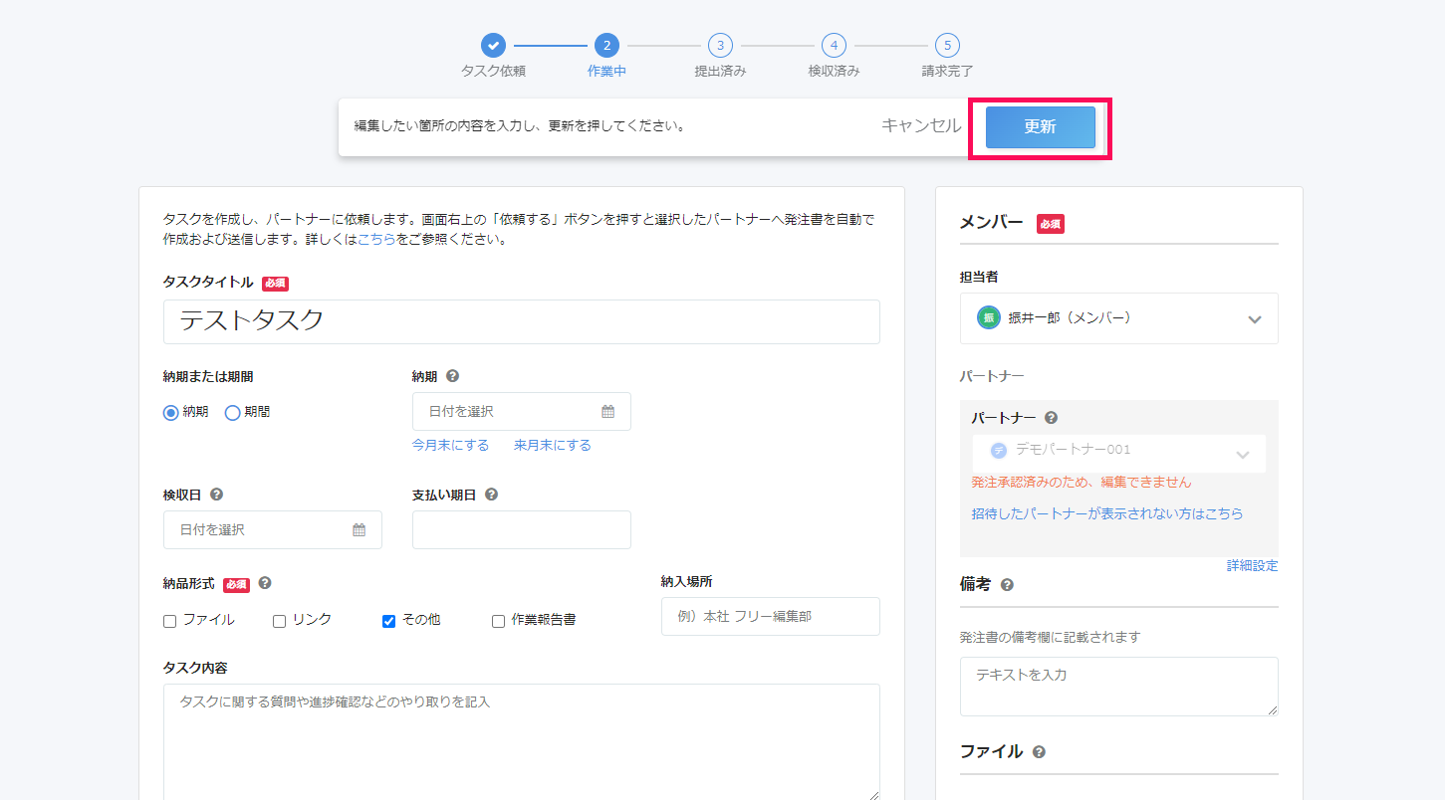Click 来月末にする link
1445x800 pixels.
pos(553,445)
